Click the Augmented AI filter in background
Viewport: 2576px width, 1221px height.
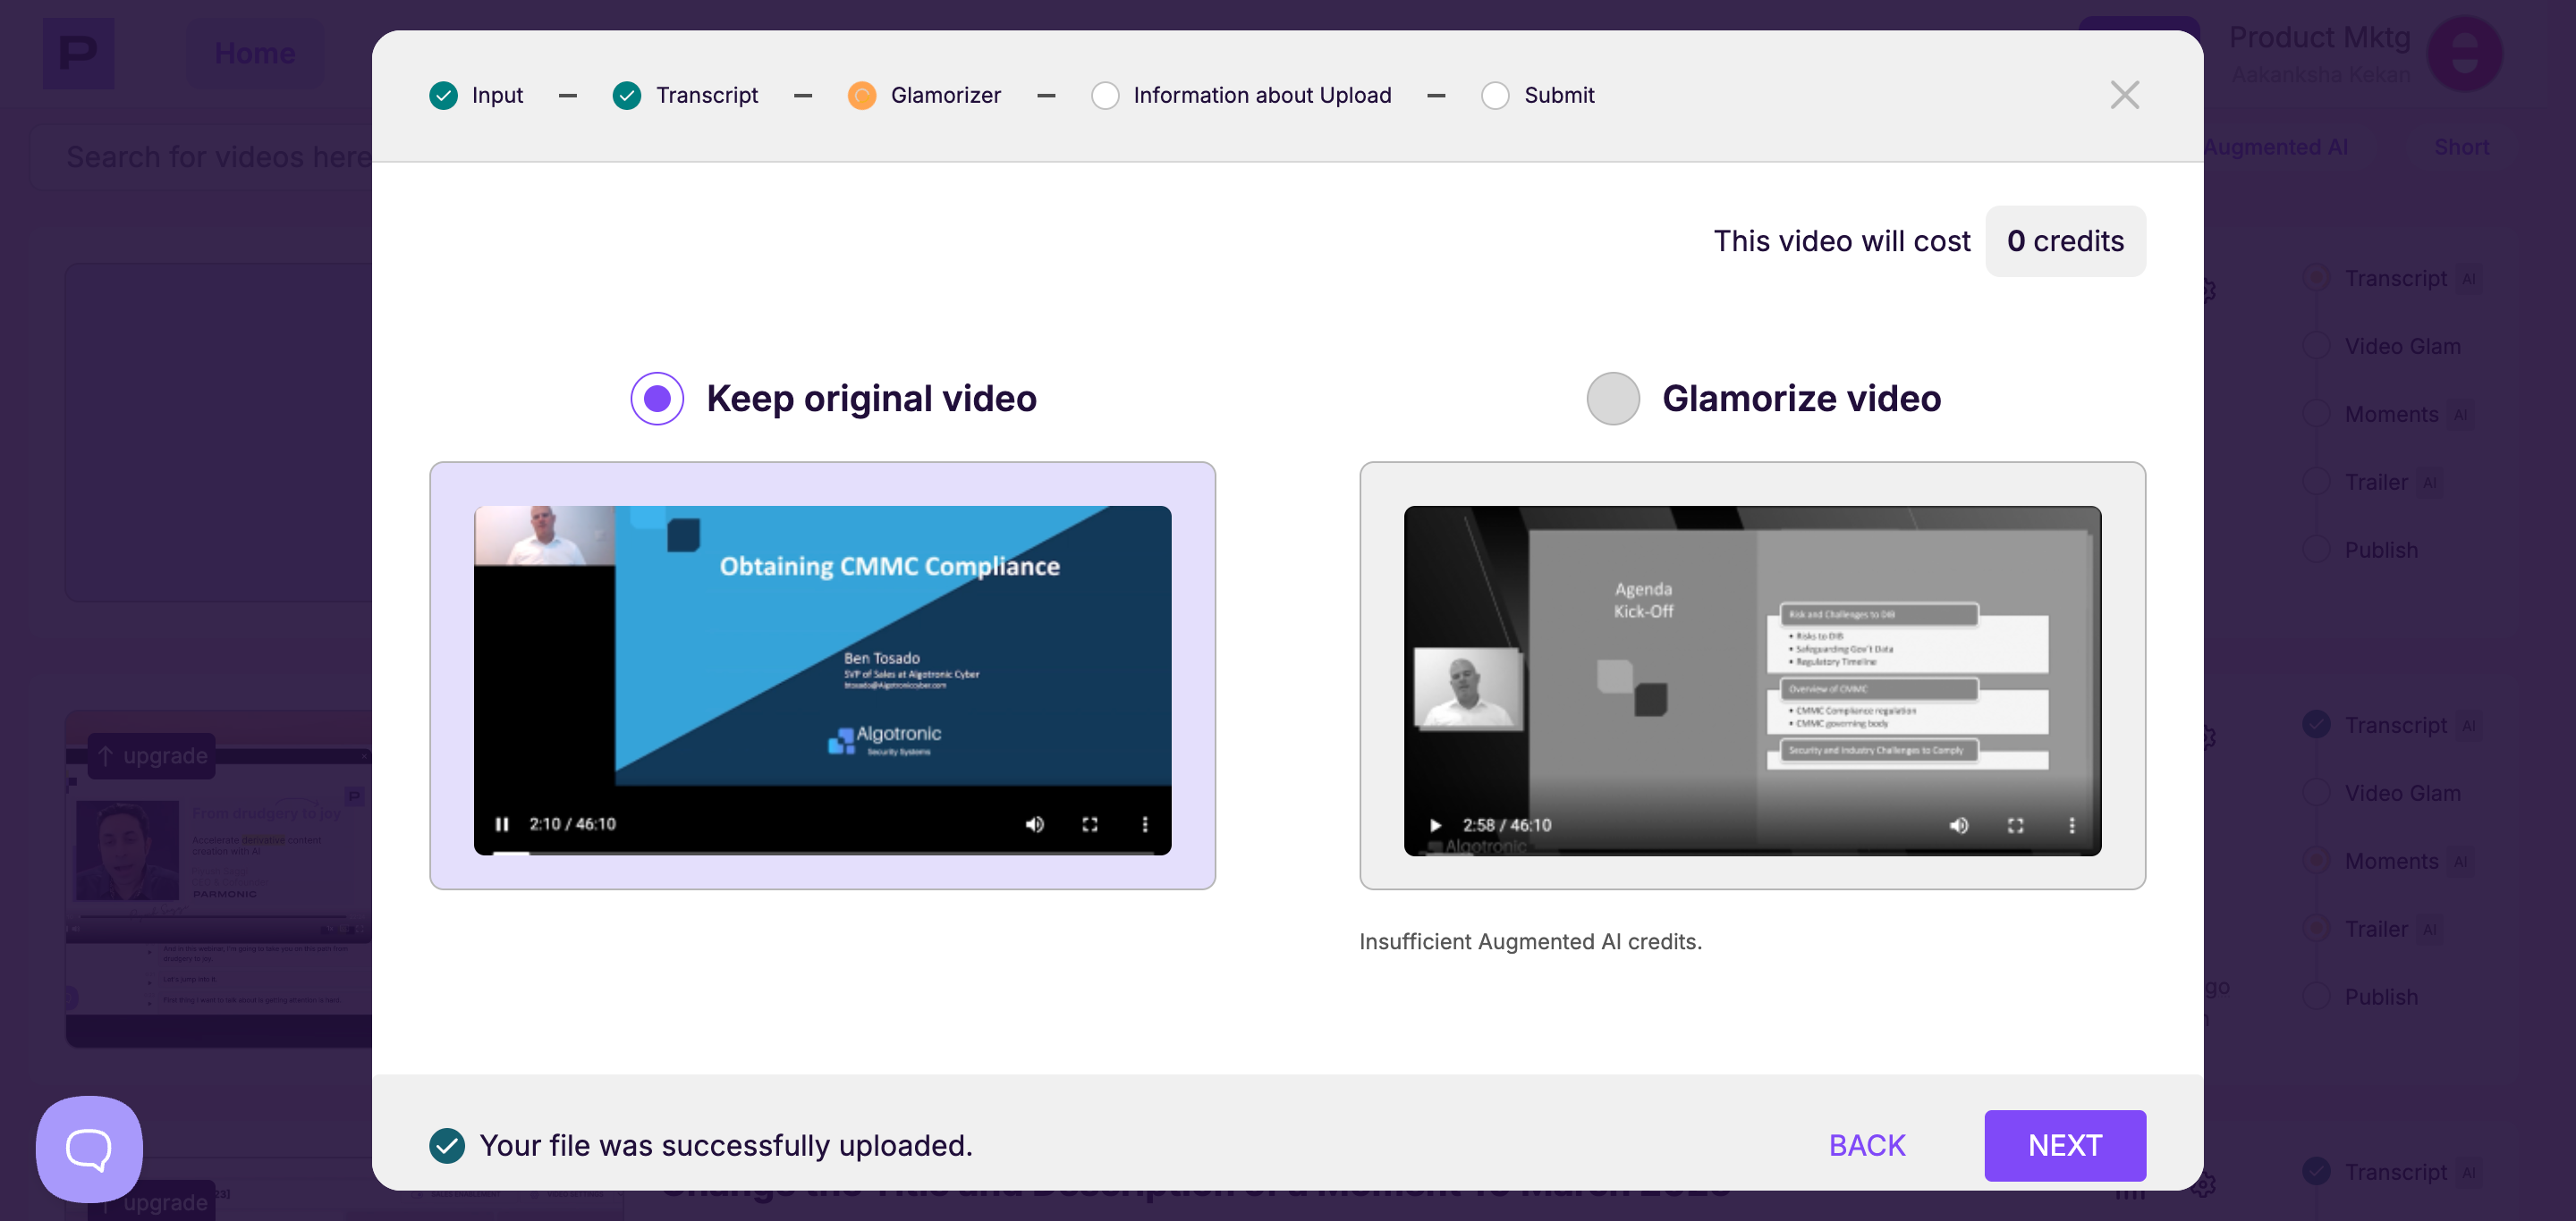(2275, 147)
